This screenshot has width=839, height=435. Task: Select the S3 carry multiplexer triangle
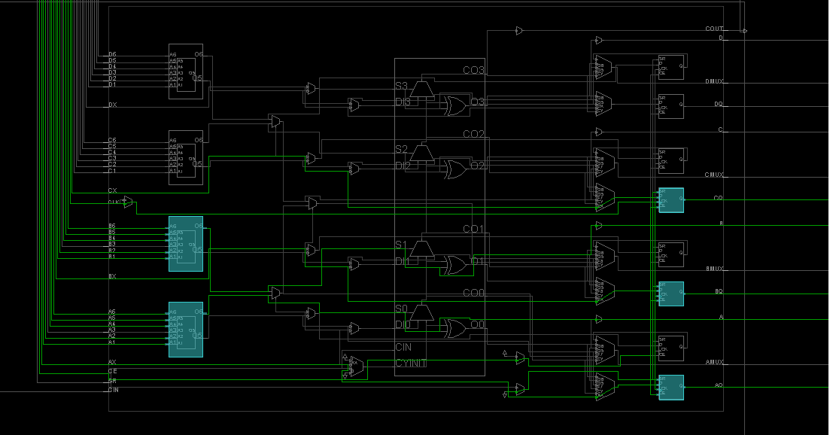point(421,89)
